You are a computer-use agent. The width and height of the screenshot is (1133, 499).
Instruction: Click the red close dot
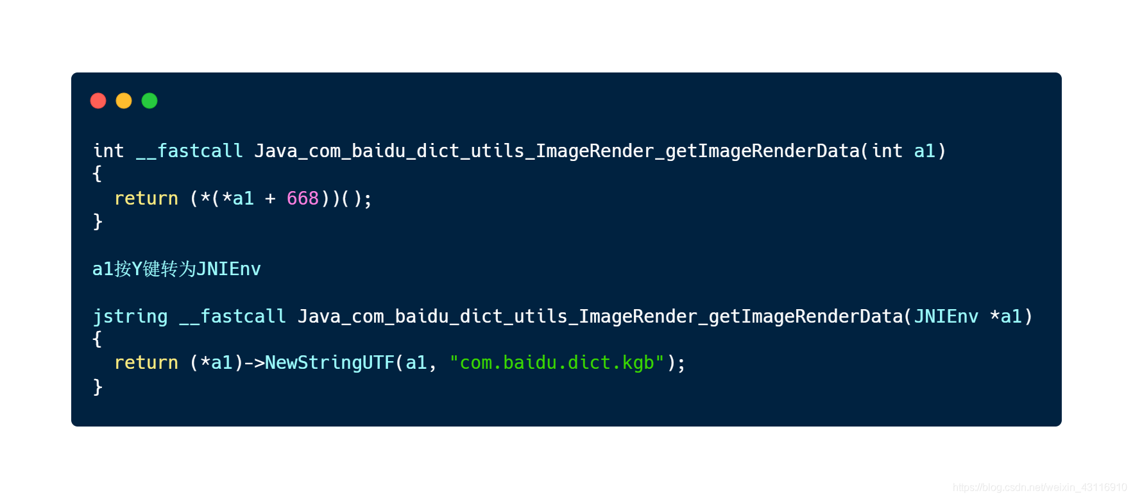click(x=98, y=101)
